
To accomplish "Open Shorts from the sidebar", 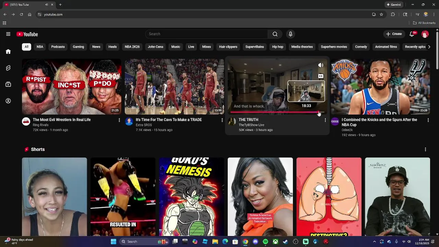I will 8,68.
